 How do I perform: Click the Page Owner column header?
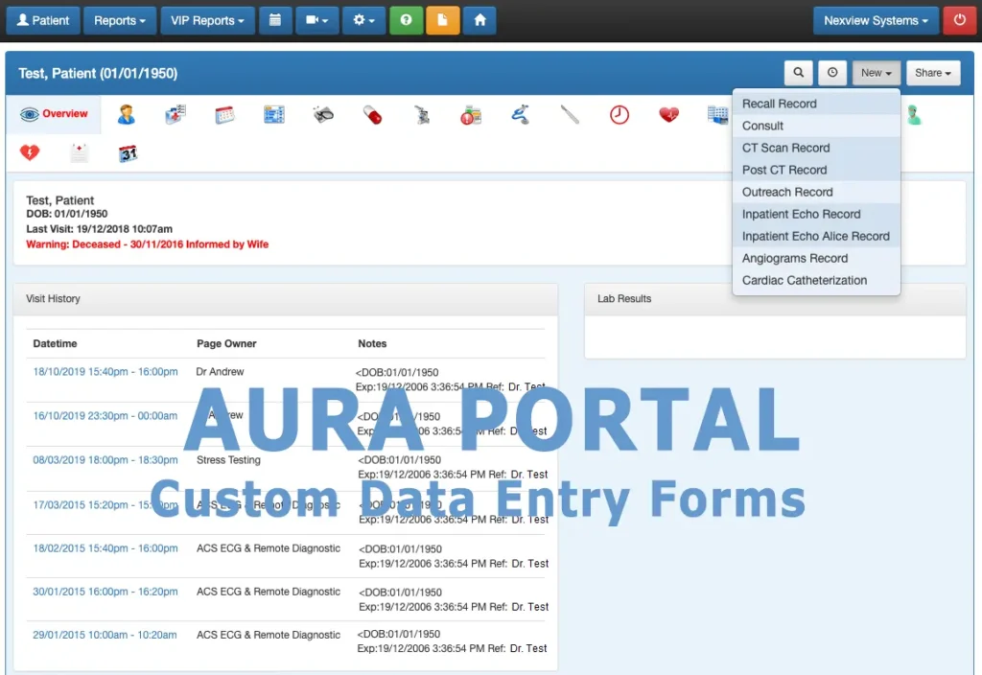point(226,343)
